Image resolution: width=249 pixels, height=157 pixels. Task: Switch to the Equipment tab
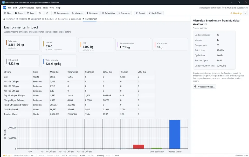pos(34,19)
